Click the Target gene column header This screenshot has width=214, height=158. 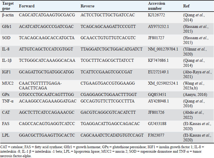pyautogui.click(x=8, y=6)
